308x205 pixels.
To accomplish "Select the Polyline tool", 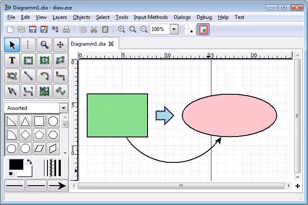I will click(x=12, y=91).
